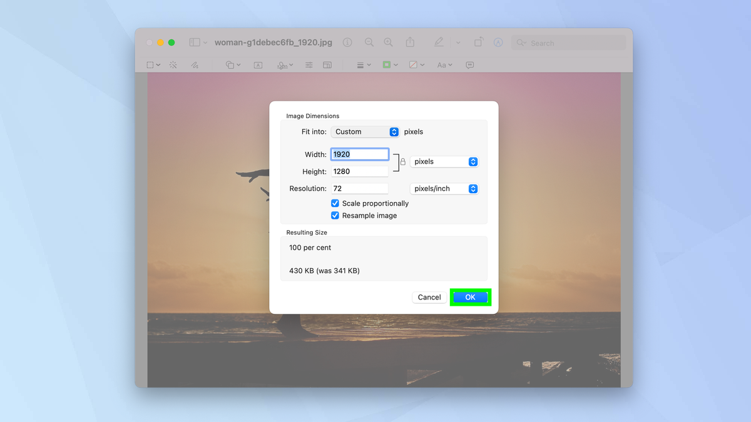The width and height of the screenshot is (751, 422).
Task: Insert a Text box with the Text tool
Action: pyautogui.click(x=257, y=64)
